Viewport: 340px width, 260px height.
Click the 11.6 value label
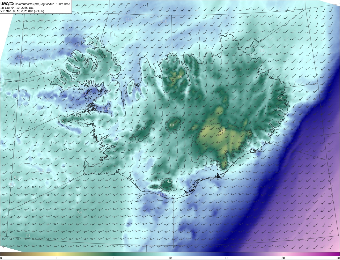tap(129, 20)
